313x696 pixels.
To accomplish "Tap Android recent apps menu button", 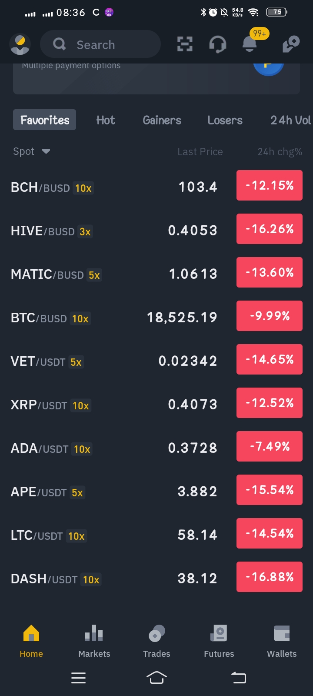I will coord(78,678).
